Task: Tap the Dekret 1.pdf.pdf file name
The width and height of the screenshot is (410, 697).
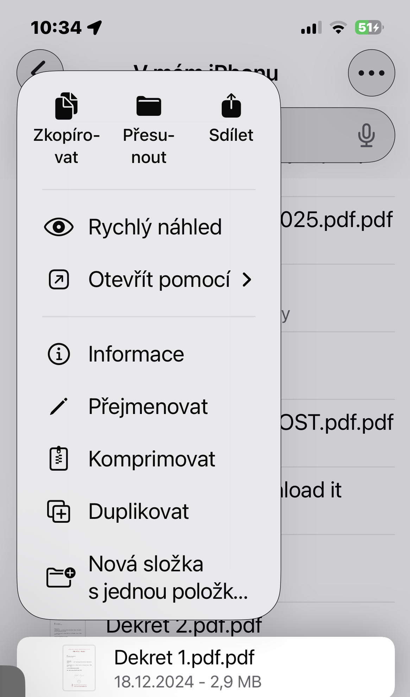Action: (184, 658)
